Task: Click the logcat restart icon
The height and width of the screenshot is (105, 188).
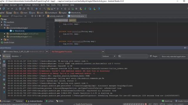Action: pyautogui.click(x=4, y=84)
